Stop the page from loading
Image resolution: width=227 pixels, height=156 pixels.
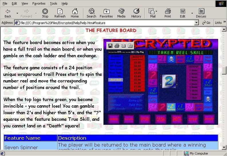(x=45, y=13)
